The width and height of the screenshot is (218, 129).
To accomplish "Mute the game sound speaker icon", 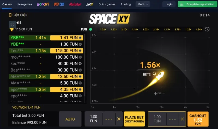I will coord(19,23).
